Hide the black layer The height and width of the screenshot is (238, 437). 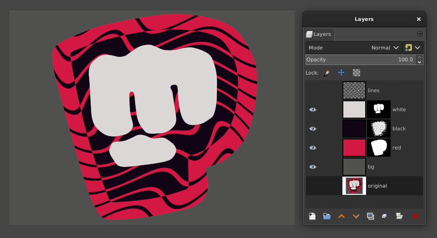click(x=313, y=129)
